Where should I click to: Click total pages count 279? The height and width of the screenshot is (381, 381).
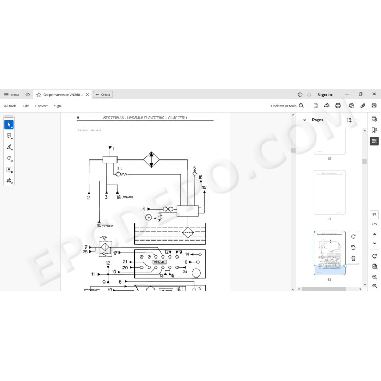[374, 224]
